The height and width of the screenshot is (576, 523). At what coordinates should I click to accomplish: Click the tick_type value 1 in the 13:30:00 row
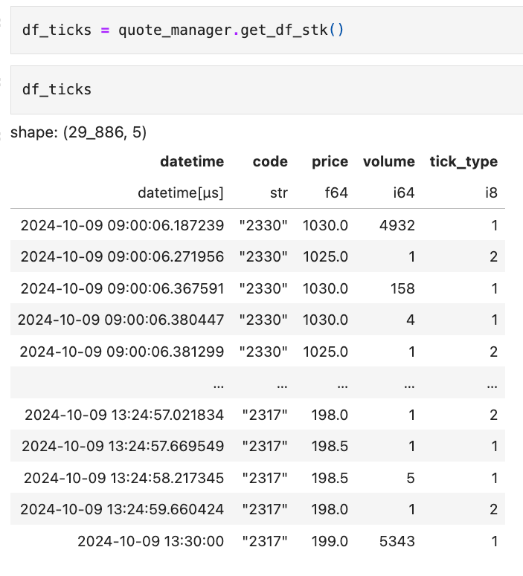click(495, 541)
